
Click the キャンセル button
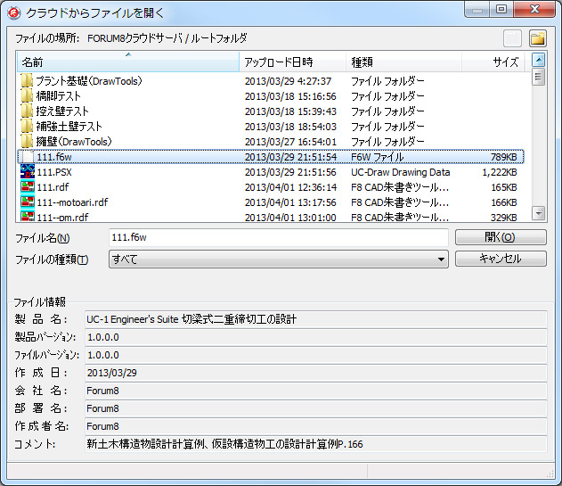point(501,259)
